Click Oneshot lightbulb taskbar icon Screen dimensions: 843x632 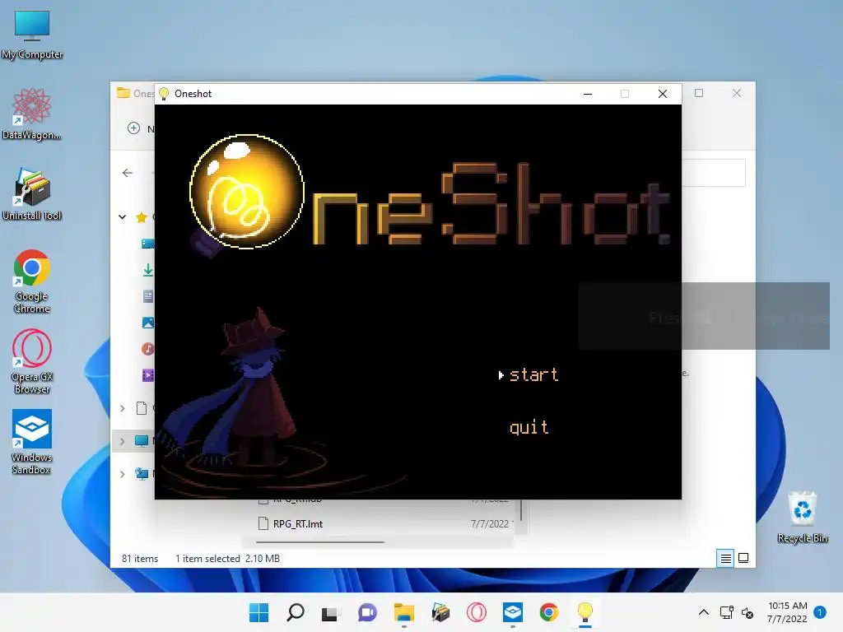pyautogui.click(x=585, y=612)
